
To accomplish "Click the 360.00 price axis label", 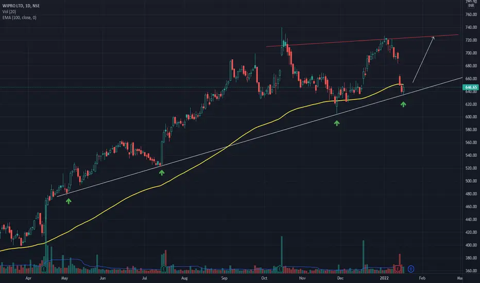I will click(471, 271).
